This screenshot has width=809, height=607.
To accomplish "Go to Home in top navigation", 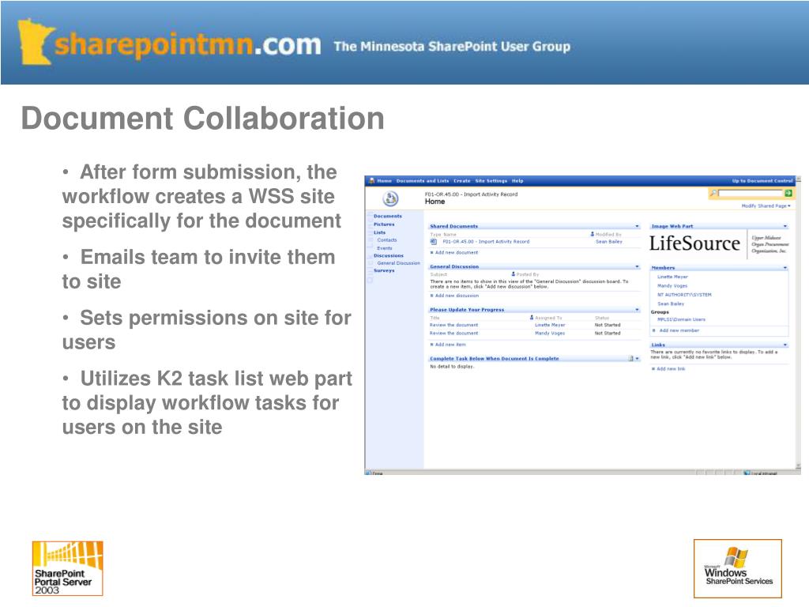I will point(385,181).
